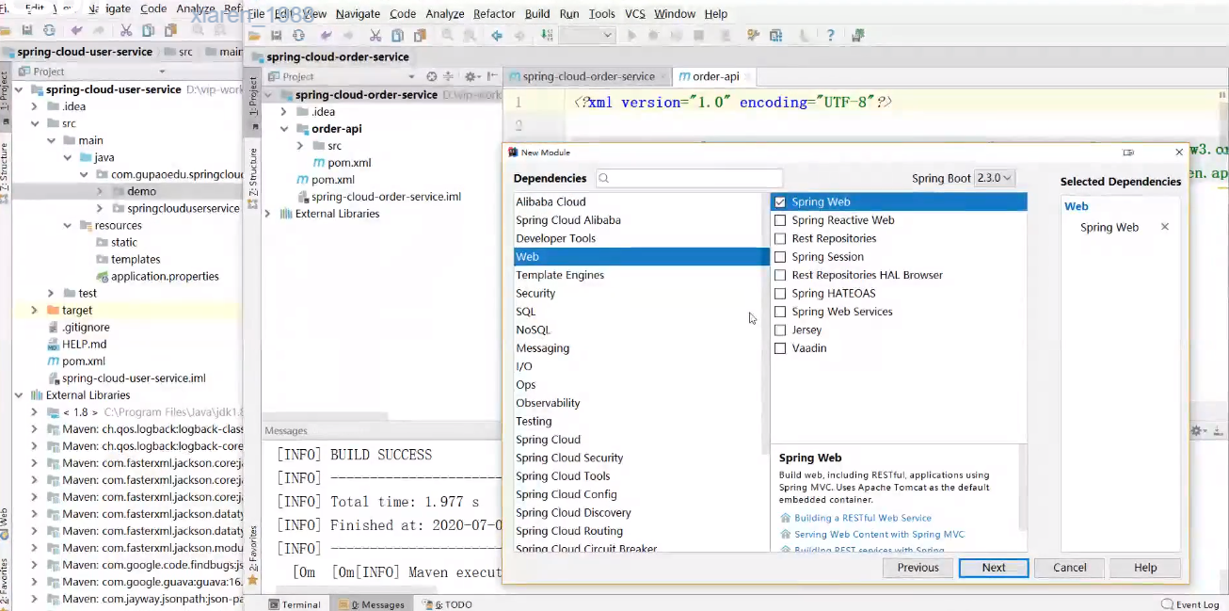Expand External Libraries in order-service project tree
The image size is (1229, 611).
(268, 214)
